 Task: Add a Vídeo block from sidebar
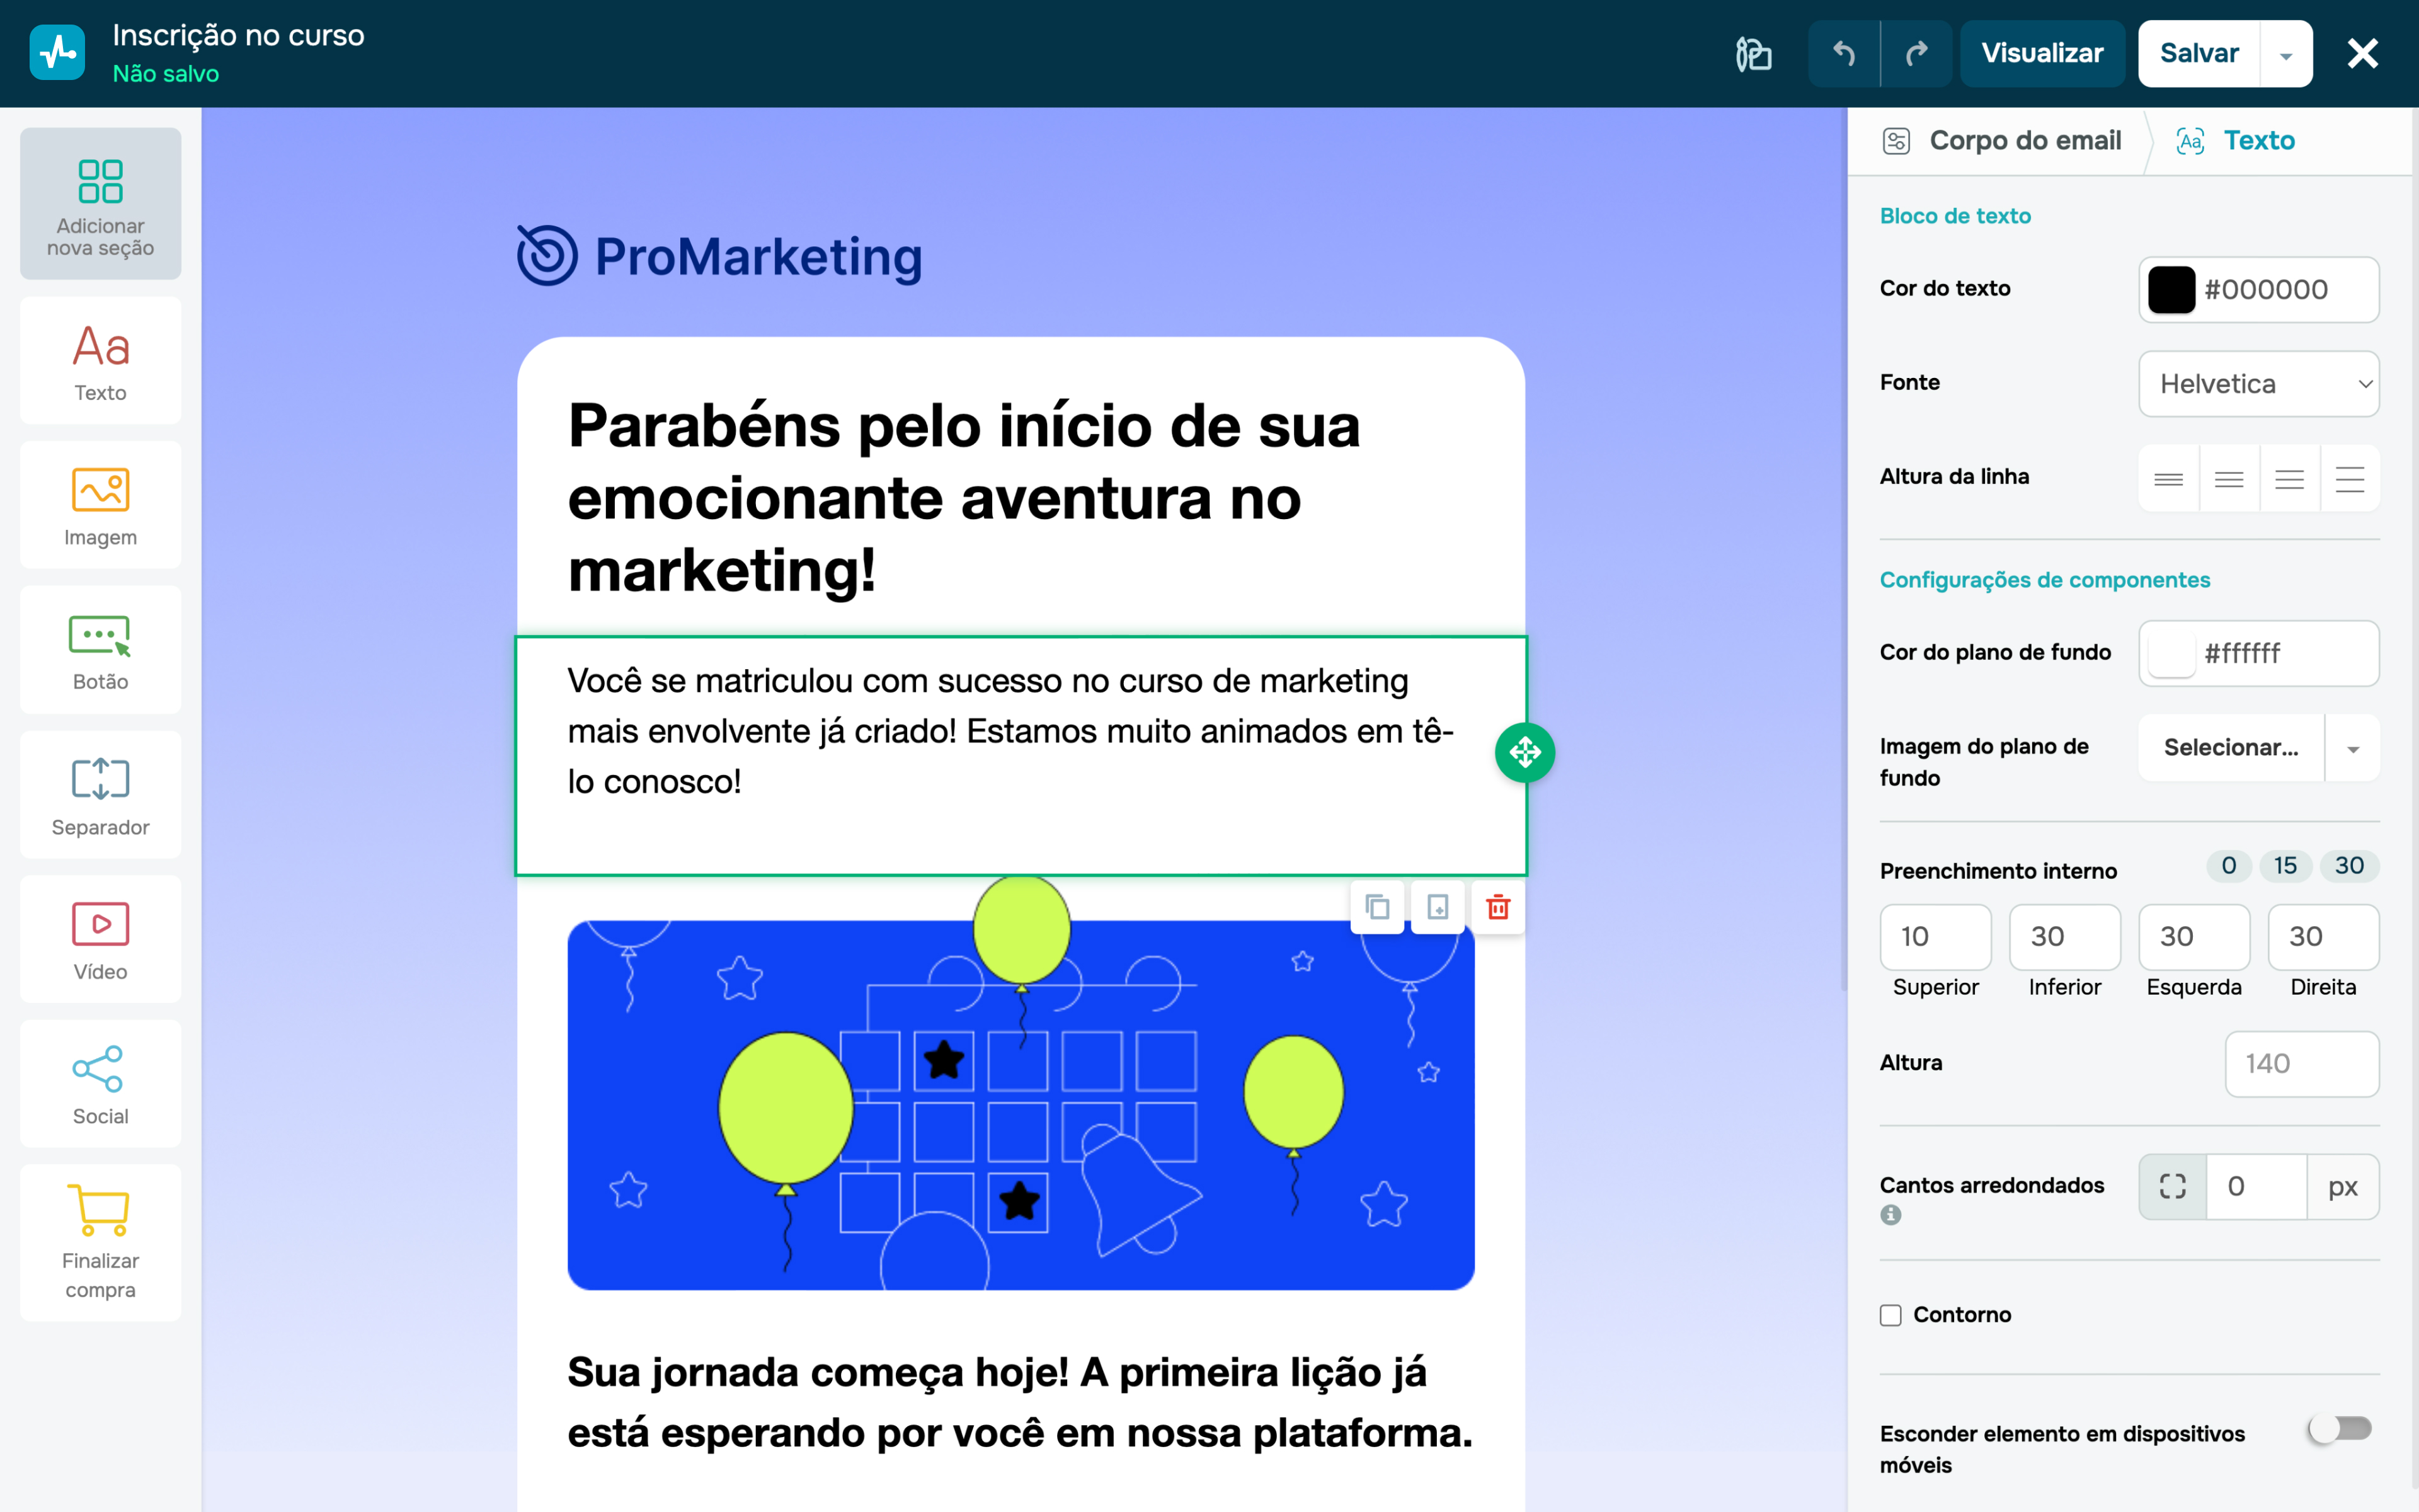point(100,939)
